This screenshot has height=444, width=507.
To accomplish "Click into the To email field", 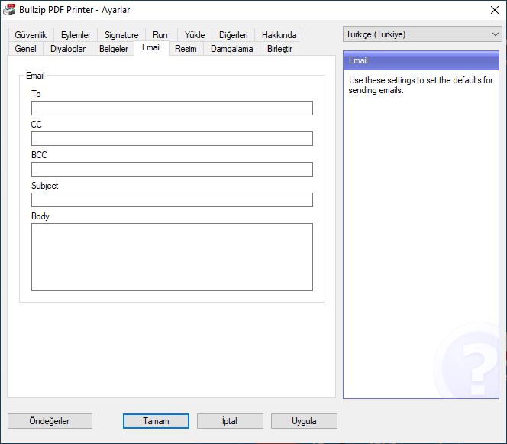I will 172,108.
